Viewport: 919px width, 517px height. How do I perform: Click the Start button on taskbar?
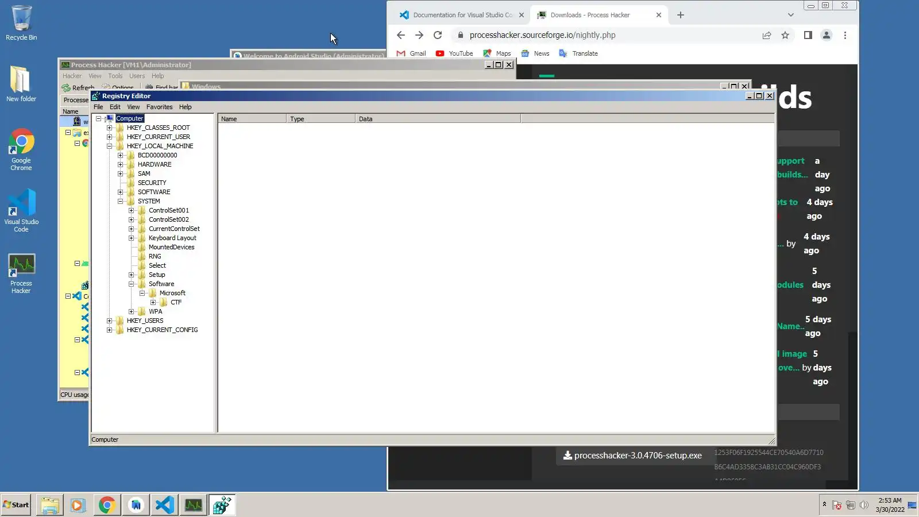tap(16, 505)
